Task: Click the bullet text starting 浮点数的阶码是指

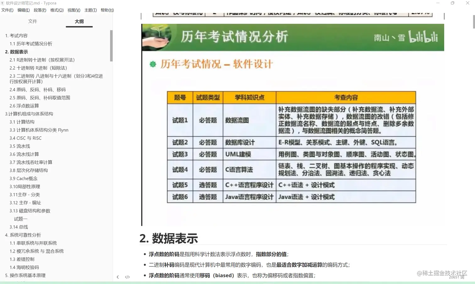Action: click(219, 254)
